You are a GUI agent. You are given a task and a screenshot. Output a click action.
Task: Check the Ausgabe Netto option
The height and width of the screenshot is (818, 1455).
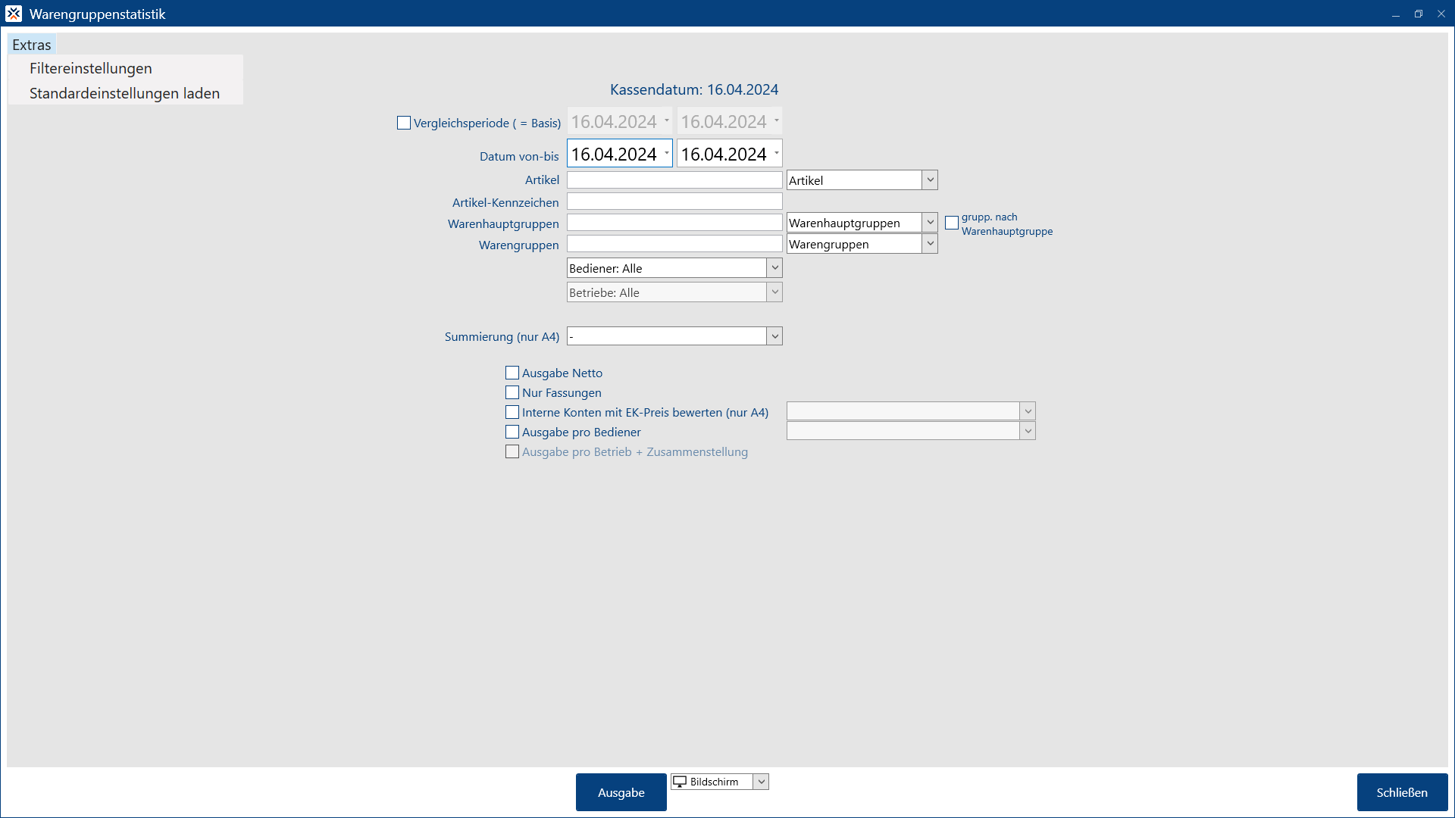512,373
